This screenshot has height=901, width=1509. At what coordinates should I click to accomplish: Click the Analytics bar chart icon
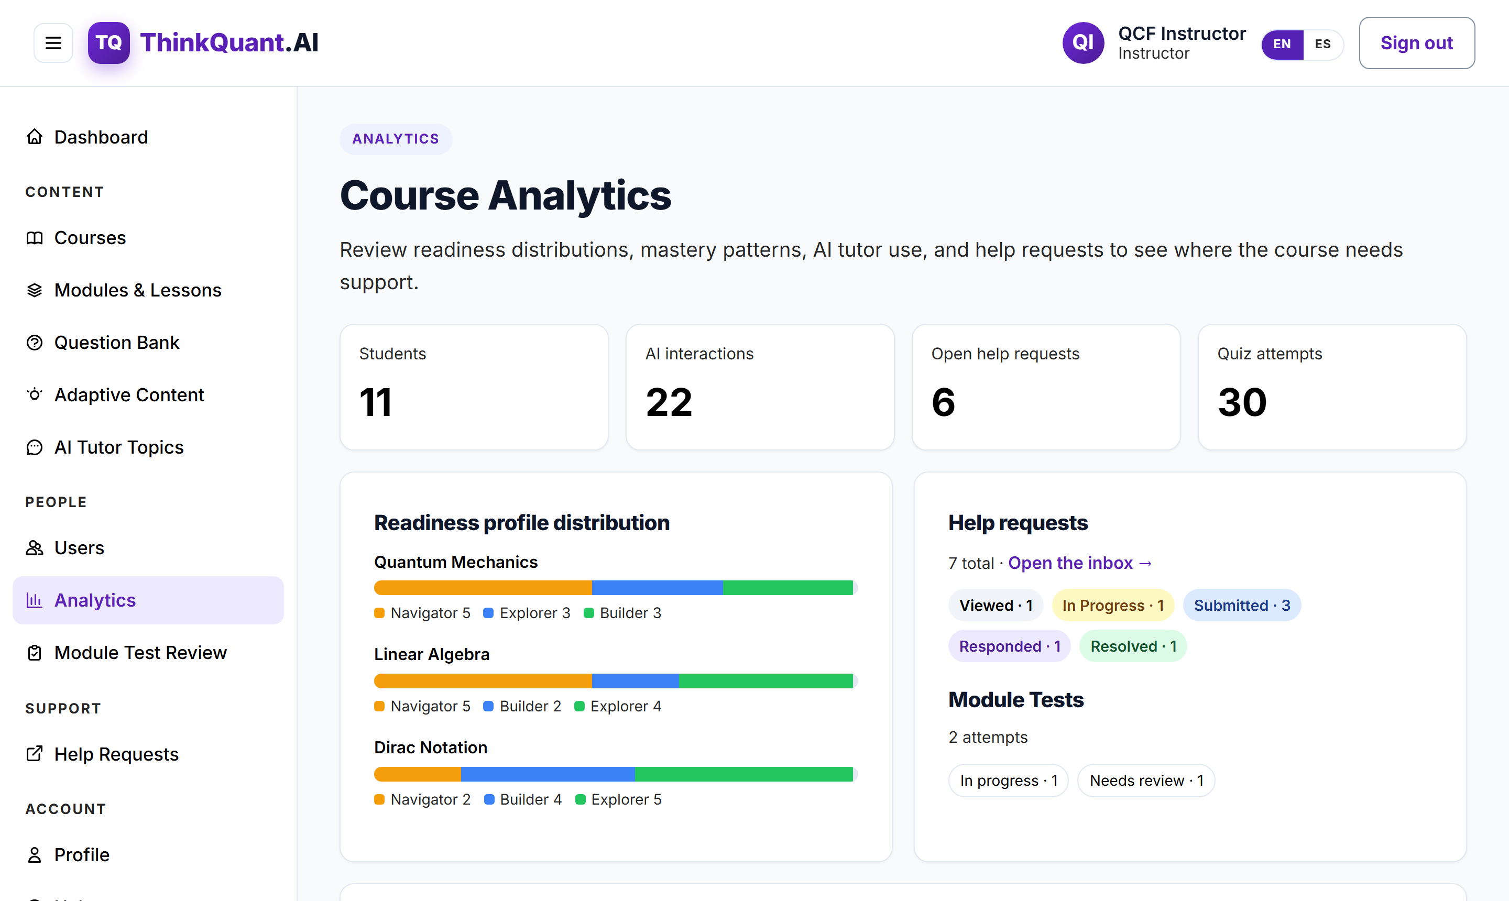(x=35, y=600)
